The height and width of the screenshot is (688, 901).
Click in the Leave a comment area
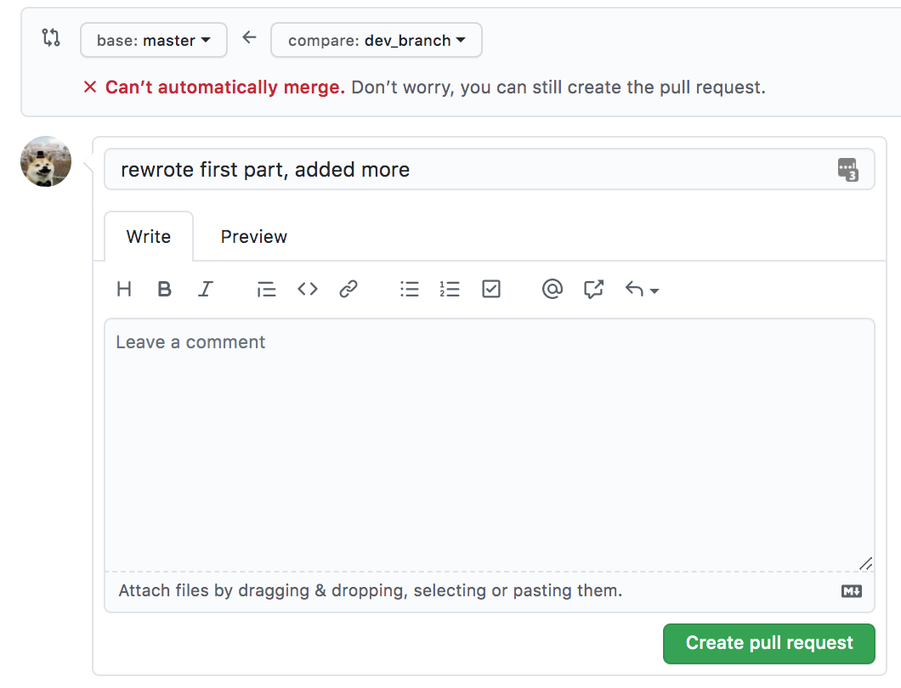(x=489, y=442)
